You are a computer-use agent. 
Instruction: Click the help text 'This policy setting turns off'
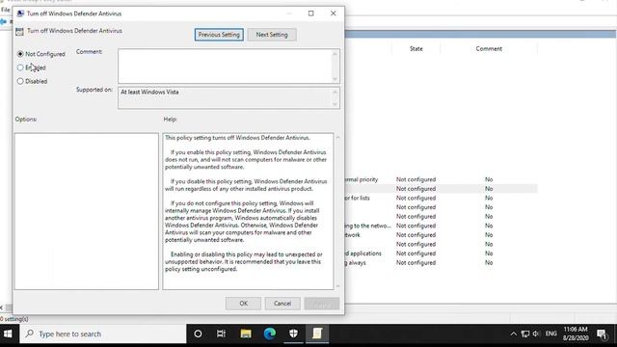pyautogui.click(x=200, y=138)
